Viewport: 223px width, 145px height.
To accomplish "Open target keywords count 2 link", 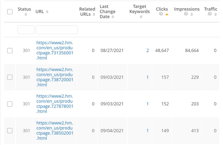I will tap(148, 50).
